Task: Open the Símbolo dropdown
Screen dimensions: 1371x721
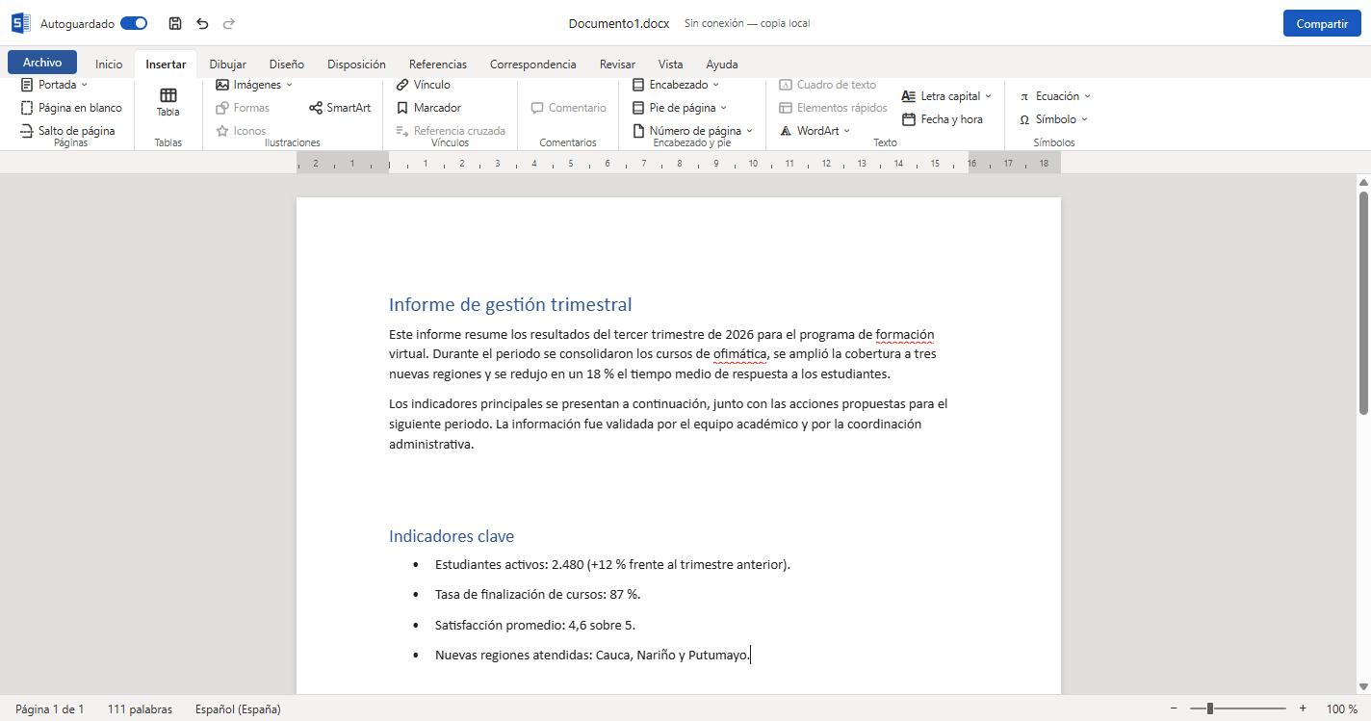Action: (1053, 119)
